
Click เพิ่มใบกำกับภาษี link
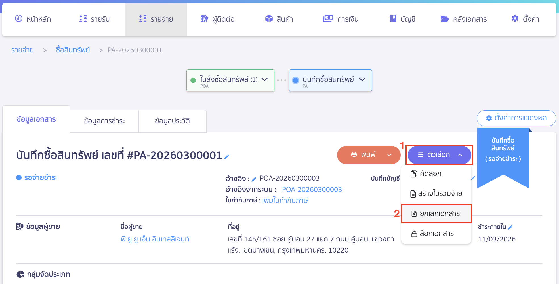tap(285, 201)
